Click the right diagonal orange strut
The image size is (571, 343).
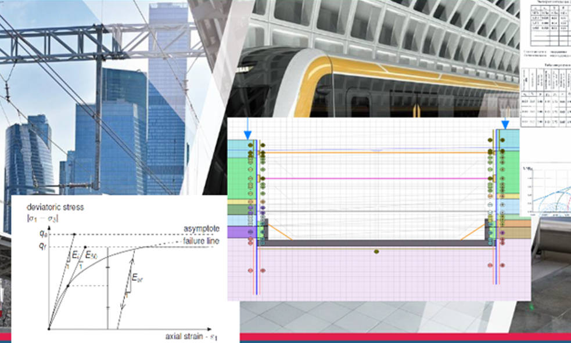click(472, 232)
